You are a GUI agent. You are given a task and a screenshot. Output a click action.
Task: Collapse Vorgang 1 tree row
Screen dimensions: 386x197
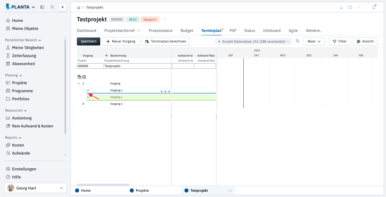point(79,83)
